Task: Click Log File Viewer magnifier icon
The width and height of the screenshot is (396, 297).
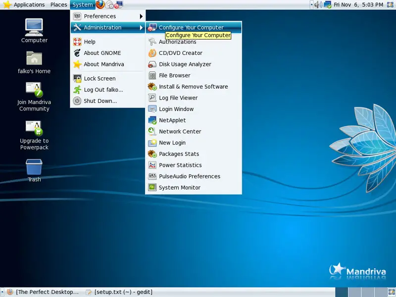Action: pos(152,98)
